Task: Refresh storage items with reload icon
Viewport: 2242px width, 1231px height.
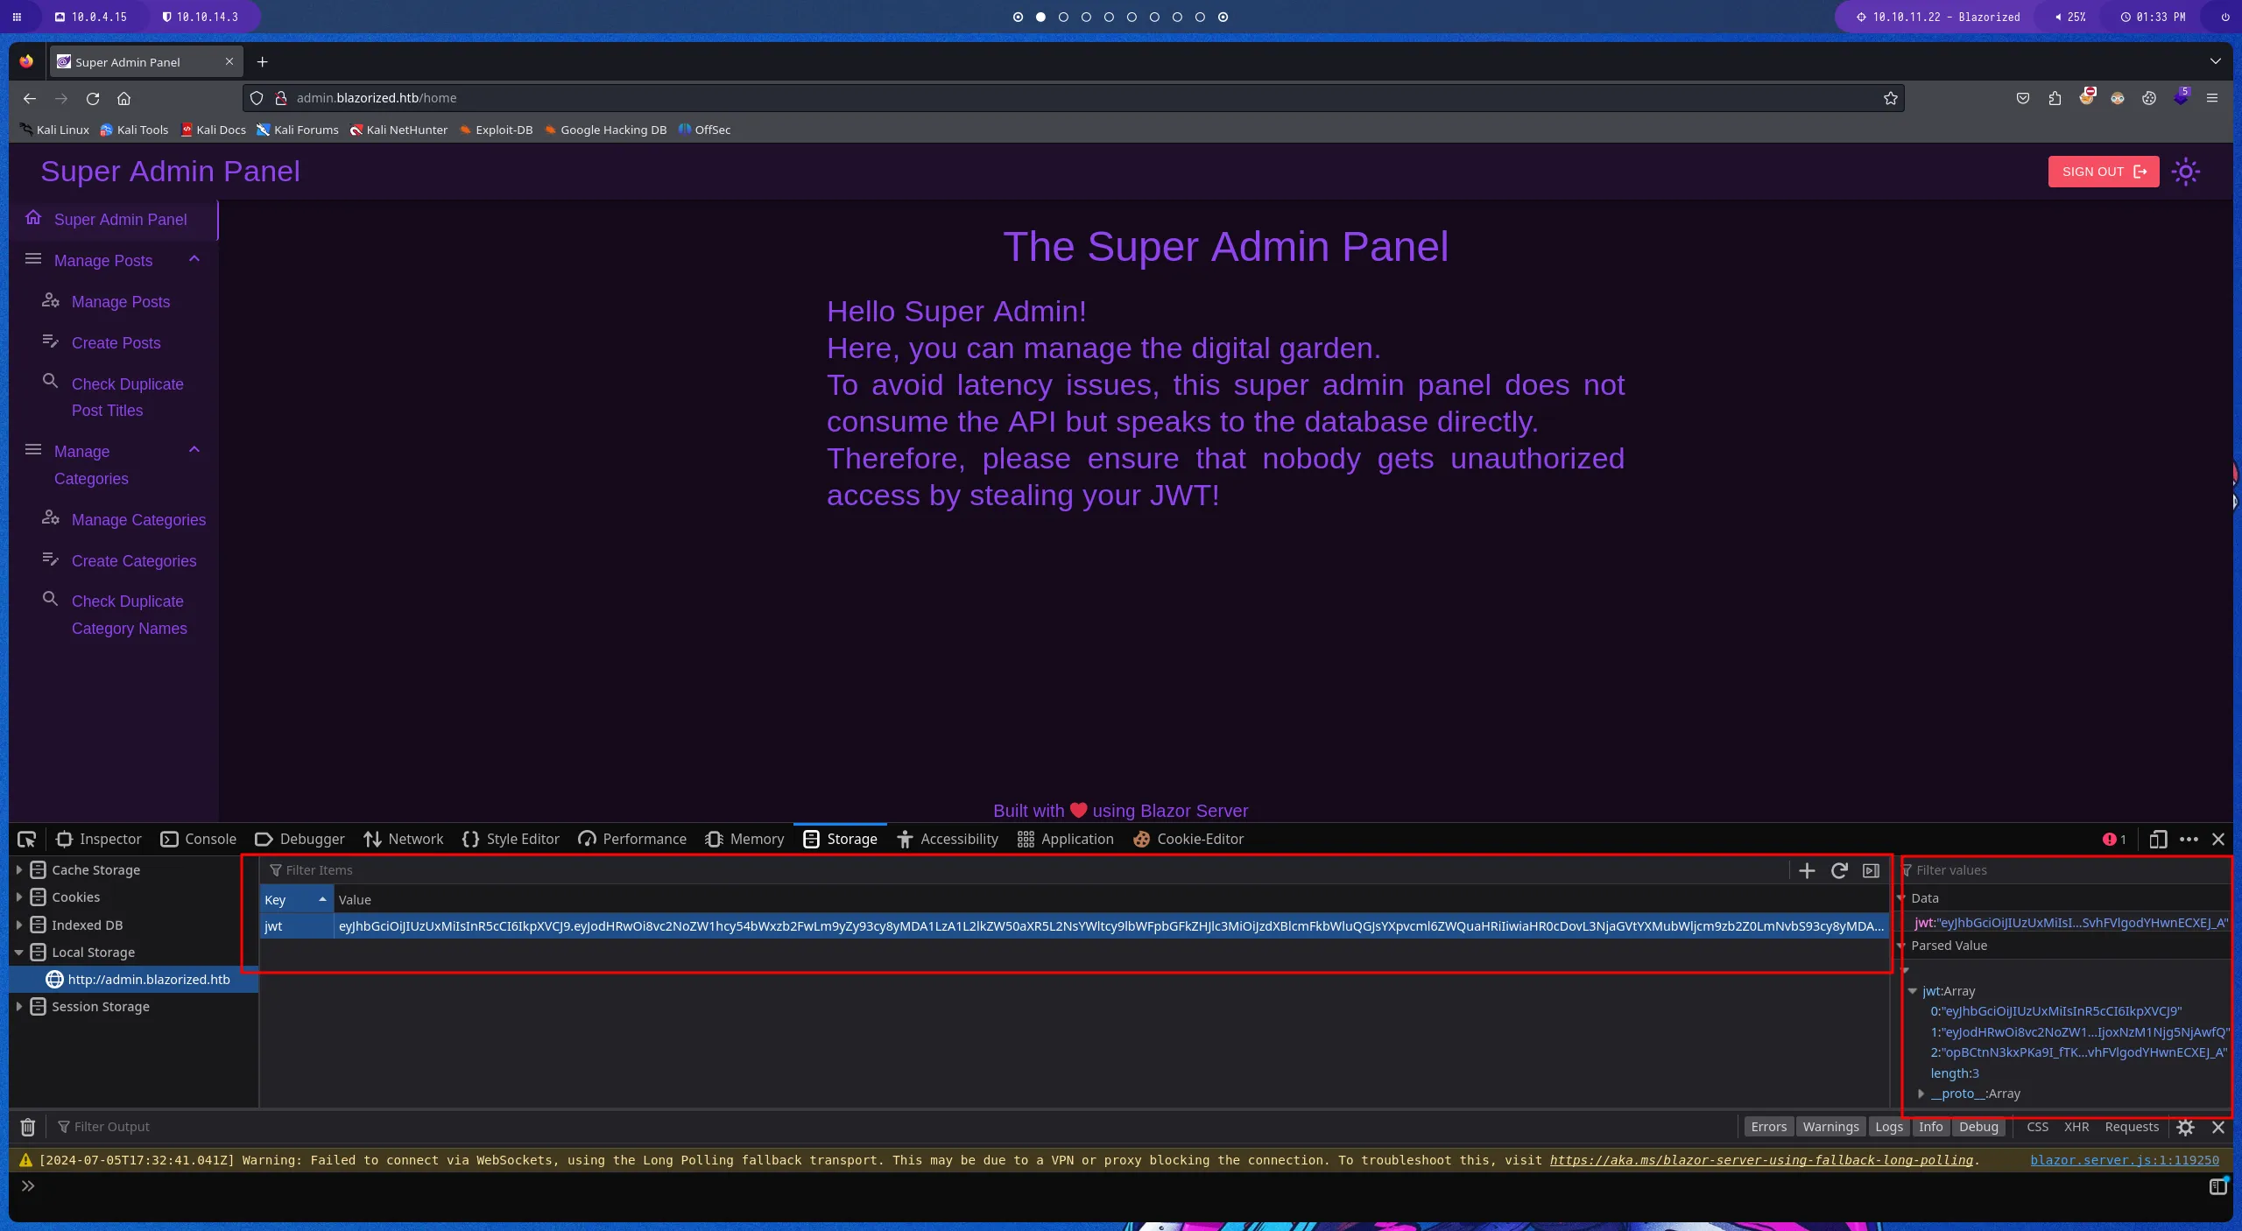Action: [1839, 870]
